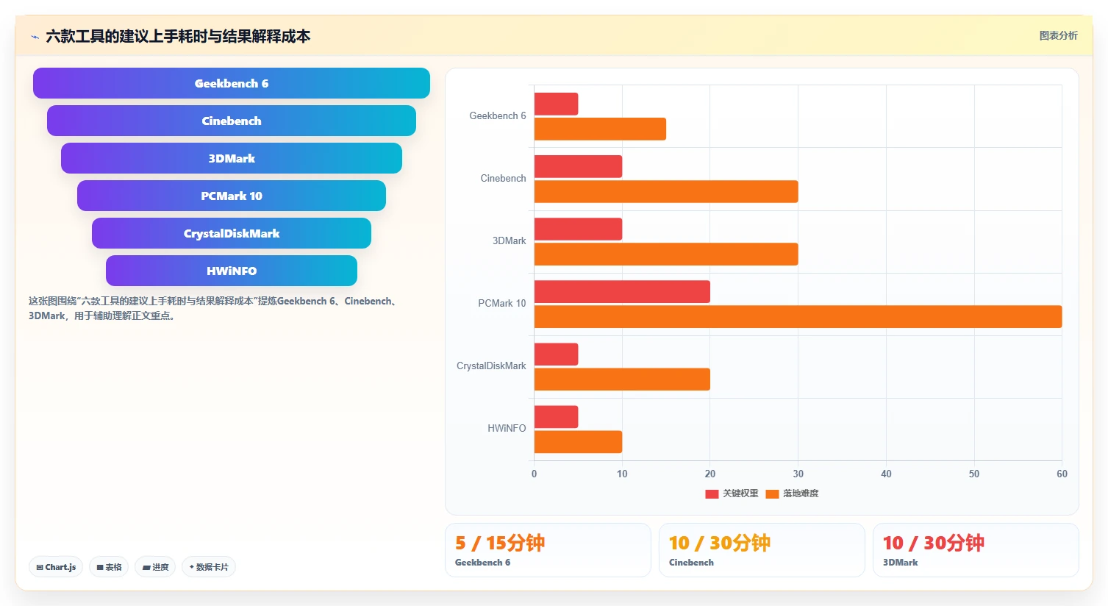Screen dimensions: 1108x606
Task: Click the red 关键权重 bar for PCMark 10
Action: [622, 291]
